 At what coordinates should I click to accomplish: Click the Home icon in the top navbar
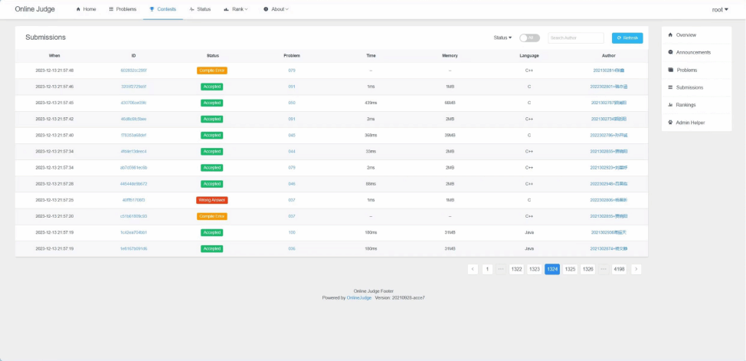pyautogui.click(x=78, y=9)
